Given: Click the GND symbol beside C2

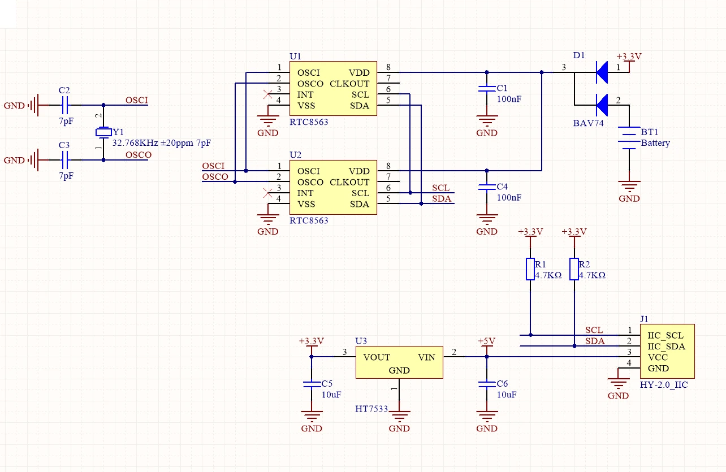Looking at the screenshot, I should [x=20, y=105].
